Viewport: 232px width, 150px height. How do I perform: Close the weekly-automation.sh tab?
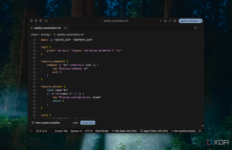tap(65, 28)
